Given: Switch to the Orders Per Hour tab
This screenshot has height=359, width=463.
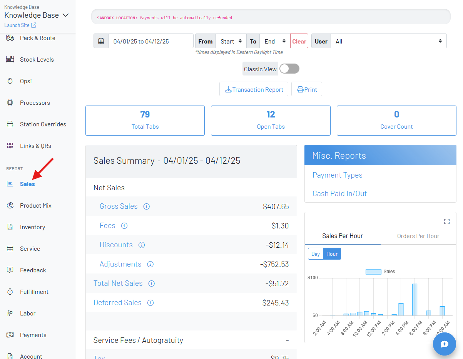Looking at the screenshot, I should tap(418, 236).
